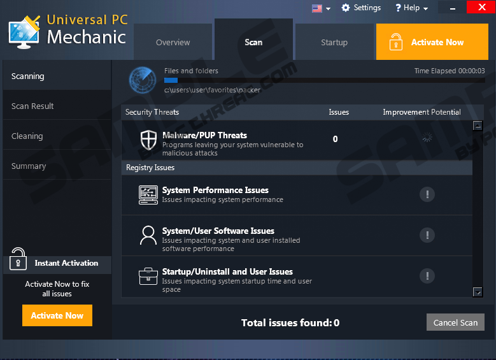This screenshot has height=360, width=496.
Task: Click the Help question mark icon
Action: pos(398,8)
